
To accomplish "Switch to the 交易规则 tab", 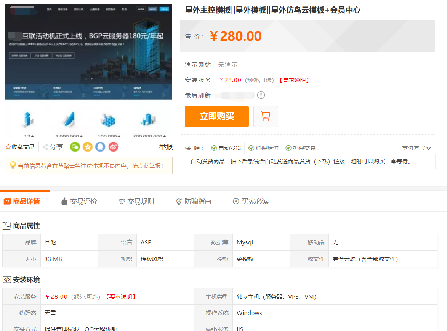I will click(136, 201).
